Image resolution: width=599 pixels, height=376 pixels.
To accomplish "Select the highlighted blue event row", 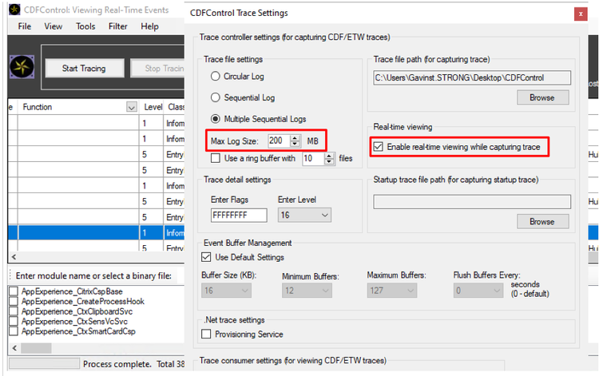I will click(x=96, y=232).
